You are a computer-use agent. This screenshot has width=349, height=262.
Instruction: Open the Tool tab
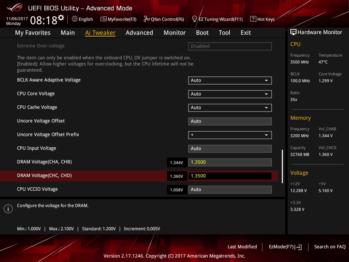tap(224, 33)
